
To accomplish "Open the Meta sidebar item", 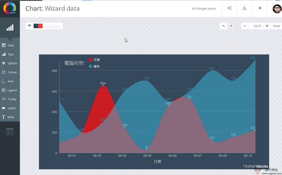I will click(10, 117).
